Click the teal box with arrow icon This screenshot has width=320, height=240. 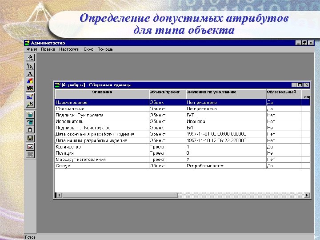tap(30, 122)
